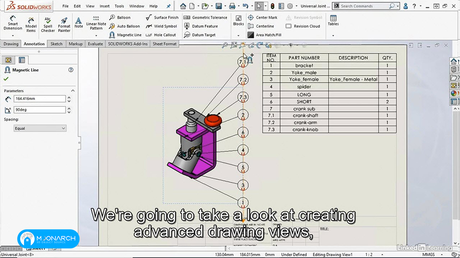460x258 pixels.
Task: Open the Help menu
Action: pyautogui.click(x=153, y=6)
